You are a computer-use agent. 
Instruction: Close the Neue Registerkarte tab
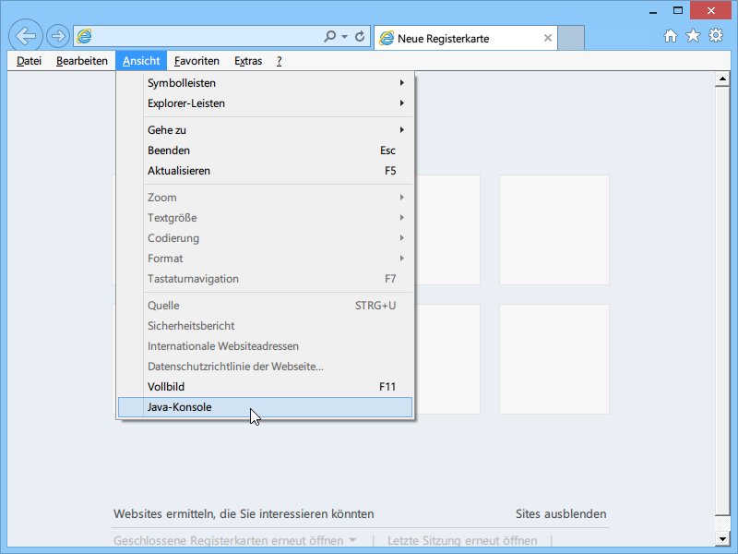[x=548, y=38]
